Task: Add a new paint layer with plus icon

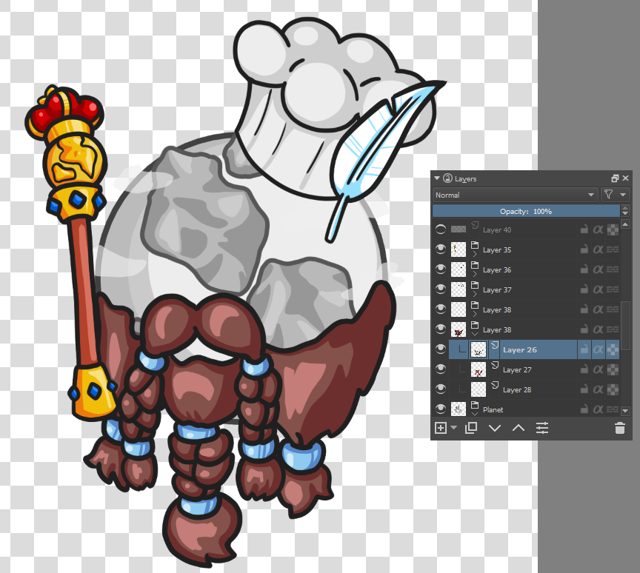Action: 441,428
